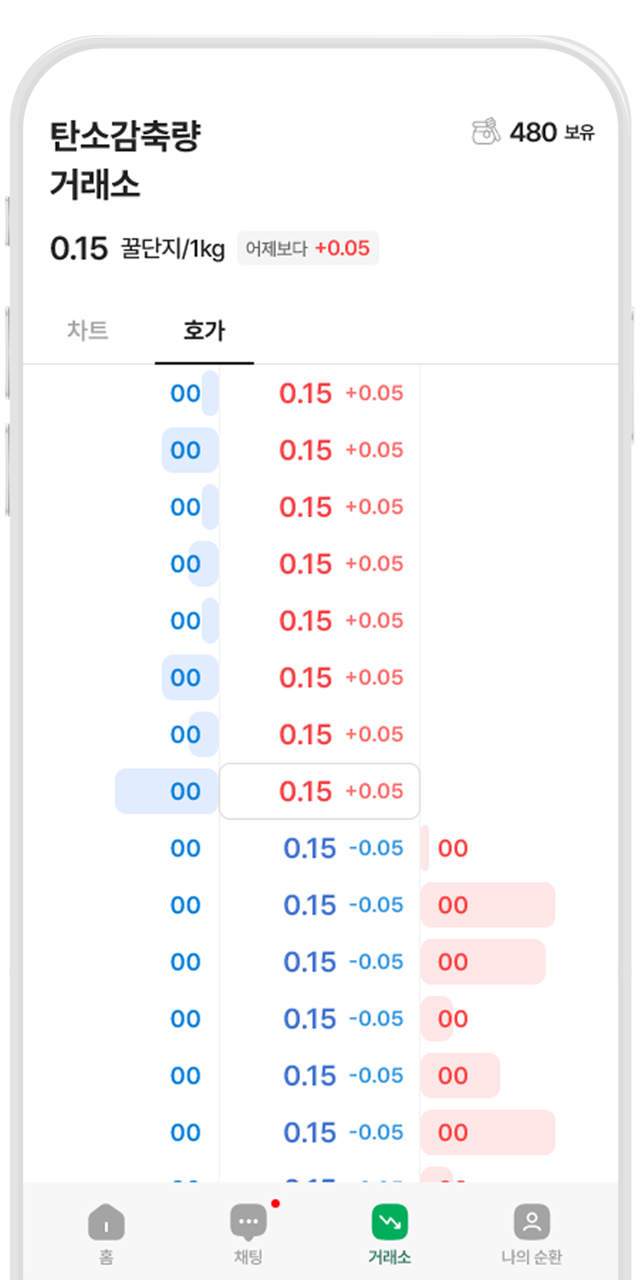Tap the 탄소감축량 거래소 title
This screenshot has width=640, height=1280.
pos(124,159)
